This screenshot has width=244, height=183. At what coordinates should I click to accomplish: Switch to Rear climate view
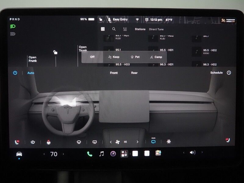[x=134, y=73]
